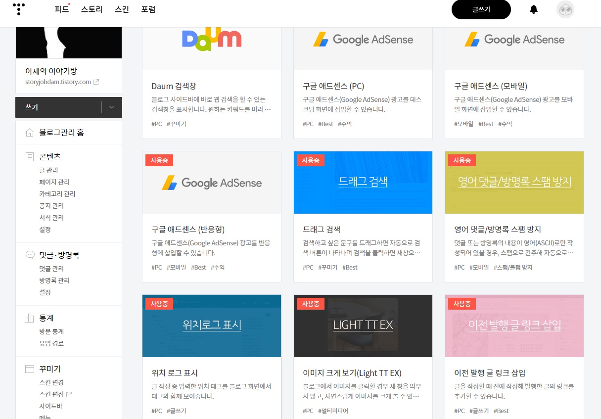This screenshot has width=601, height=419.
Task: Open 사이드바 settings link
Action: click(51, 406)
